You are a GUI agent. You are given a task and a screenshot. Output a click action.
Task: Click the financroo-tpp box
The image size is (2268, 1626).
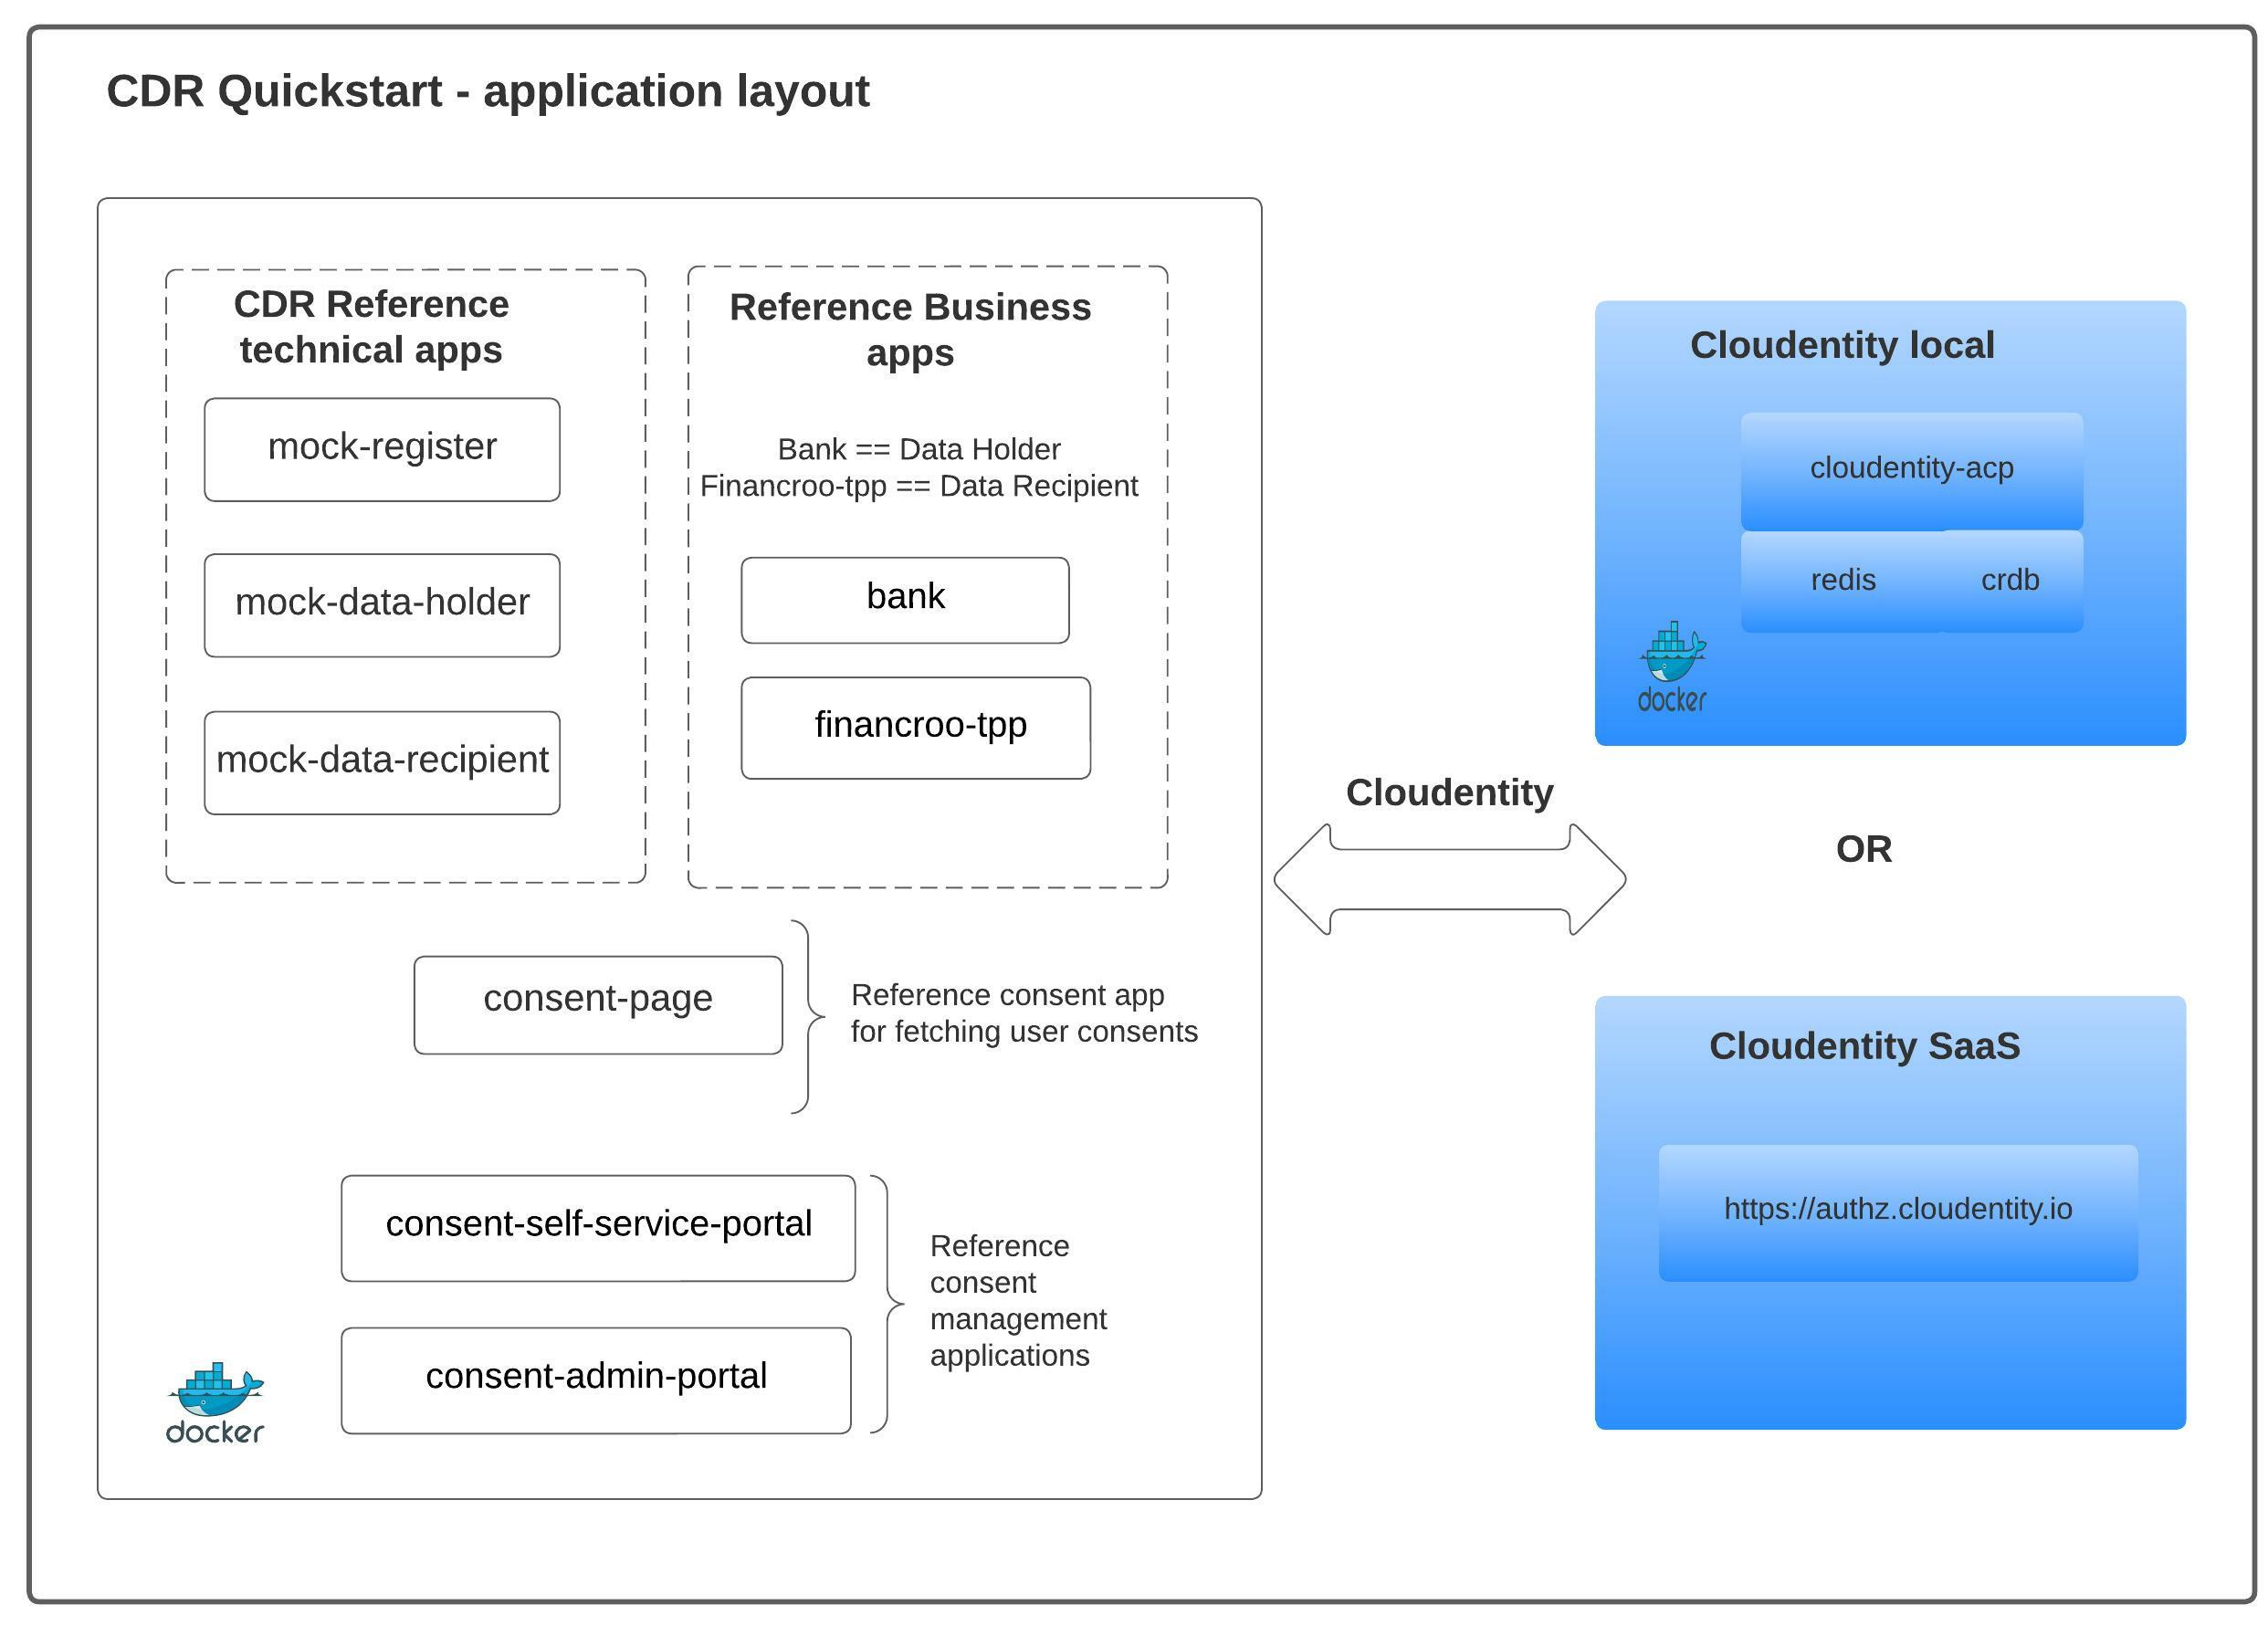coord(916,728)
